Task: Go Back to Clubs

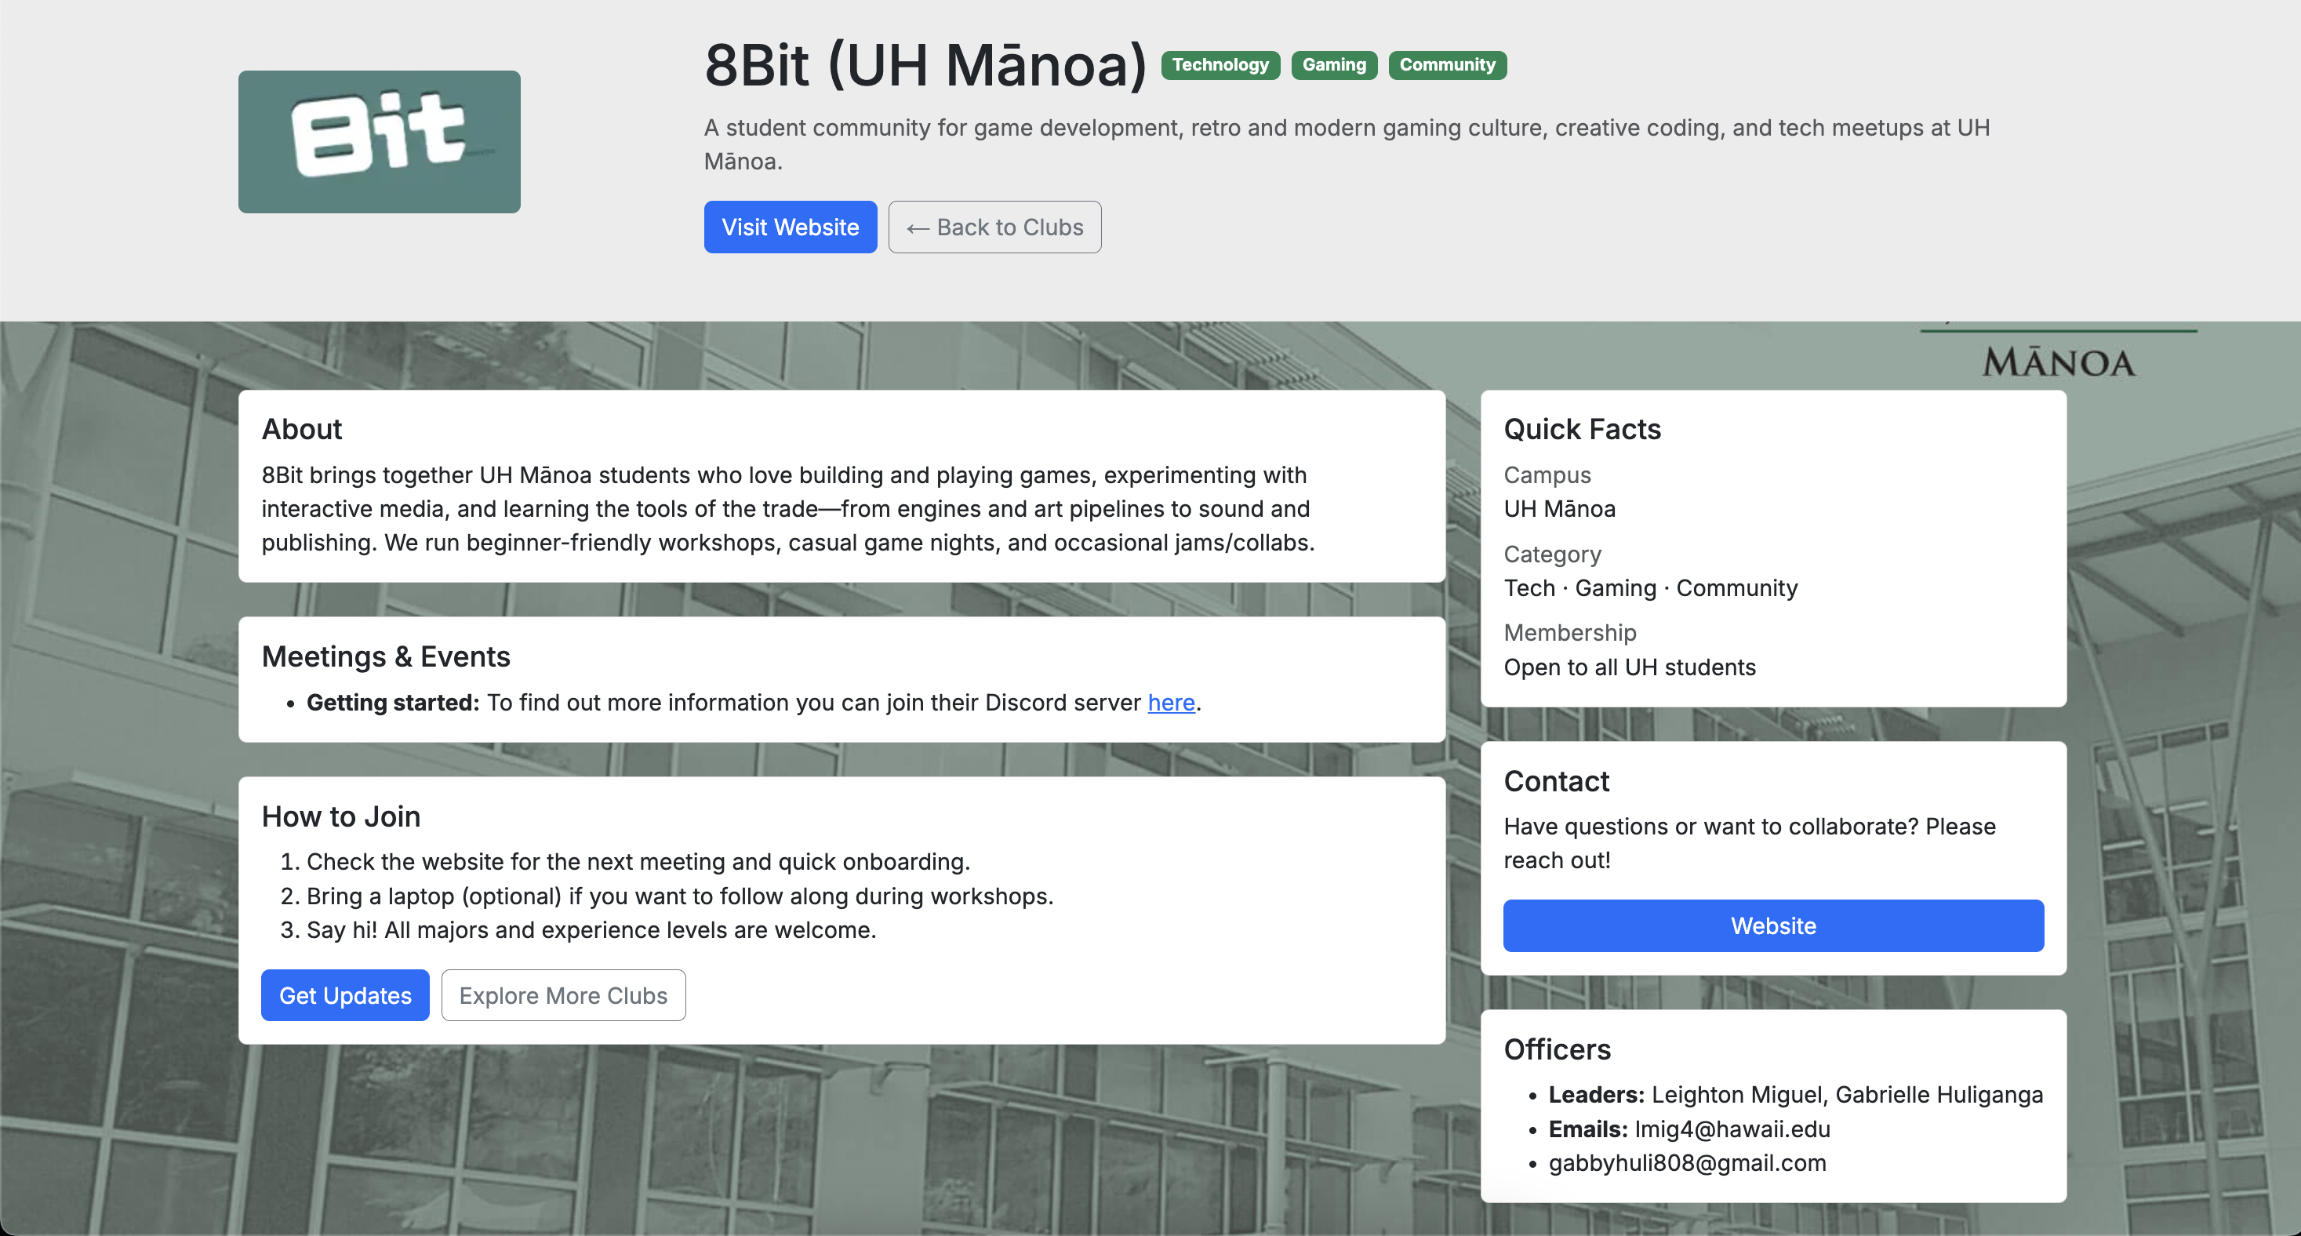Action: click(x=994, y=227)
